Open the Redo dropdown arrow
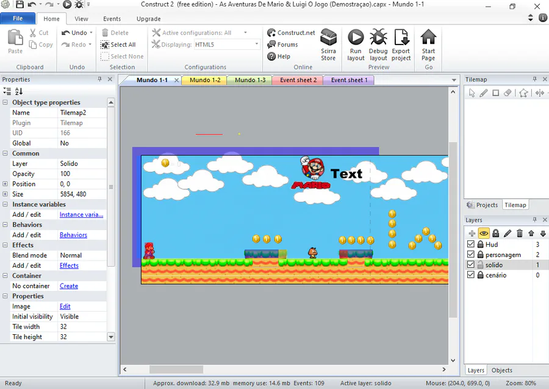This screenshot has width=549, height=389. coord(90,44)
